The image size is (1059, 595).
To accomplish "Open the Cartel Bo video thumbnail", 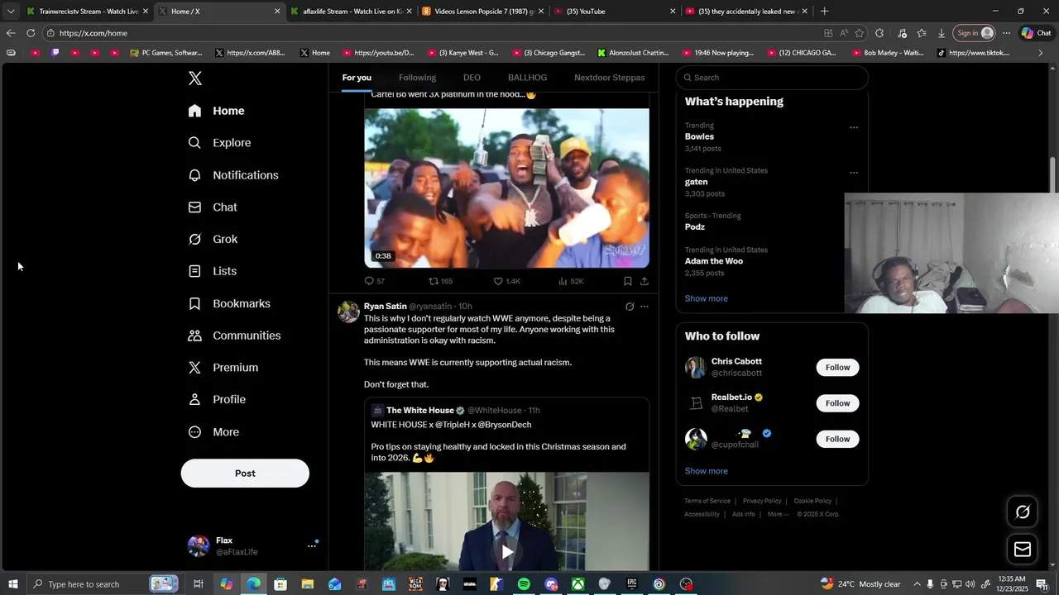I will pyautogui.click(x=507, y=188).
